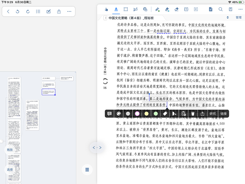This screenshot has width=245, height=184.
Task: Add a tag to the excerpt
Action: (x=165, y=114)
